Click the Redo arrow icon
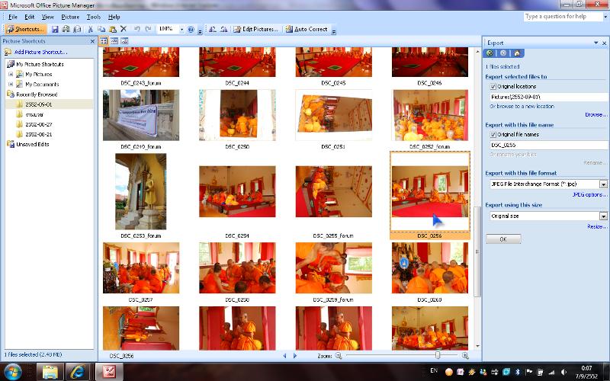 coord(148,29)
